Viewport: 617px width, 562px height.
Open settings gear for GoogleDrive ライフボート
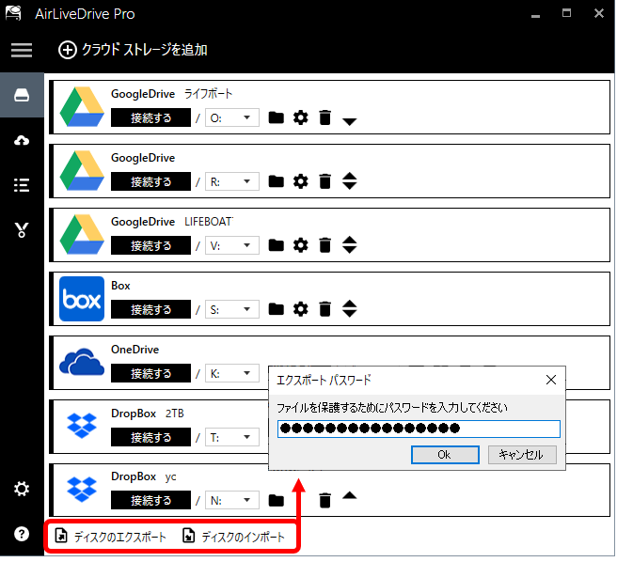click(301, 117)
